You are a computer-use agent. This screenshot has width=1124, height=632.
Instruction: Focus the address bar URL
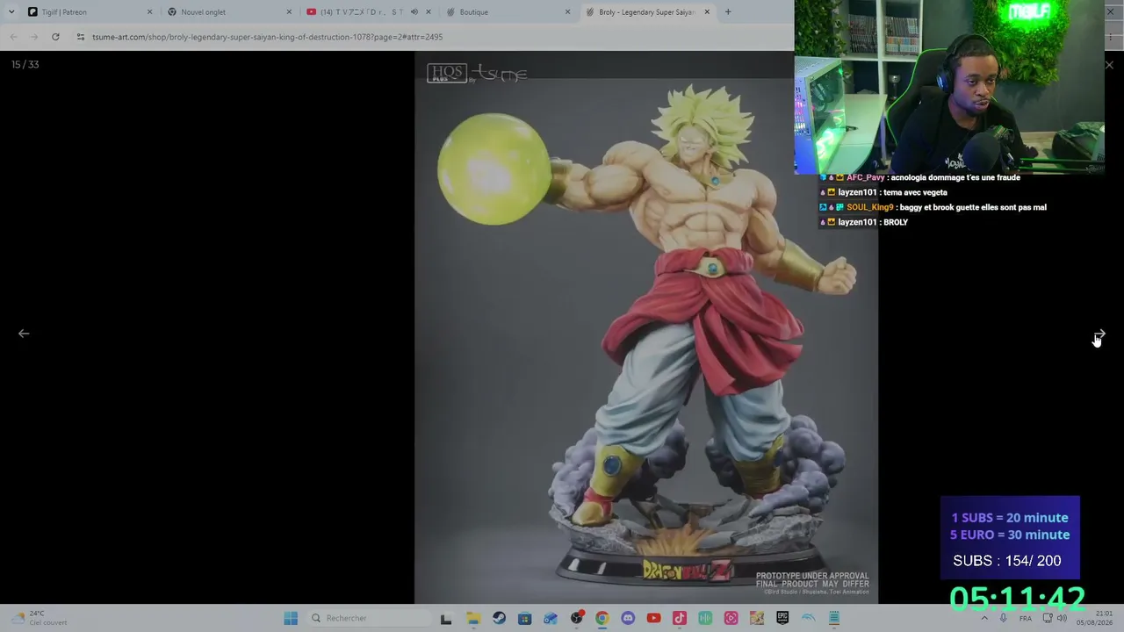pyautogui.click(x=267, y=37)
